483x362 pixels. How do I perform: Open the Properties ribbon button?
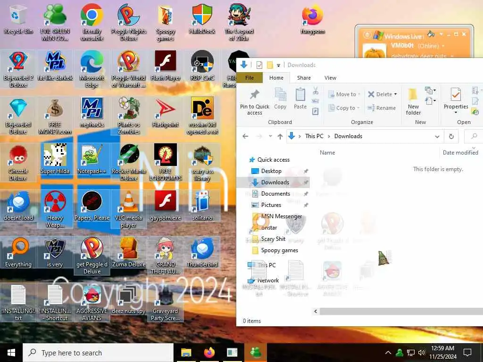tap(456, 101)
